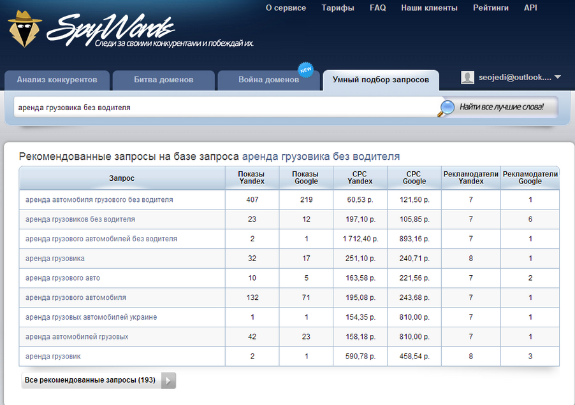Open query аренда автомобилей грузовых
Screen dimensions: 575x405
pyautogui.click(x=76, y=337)
